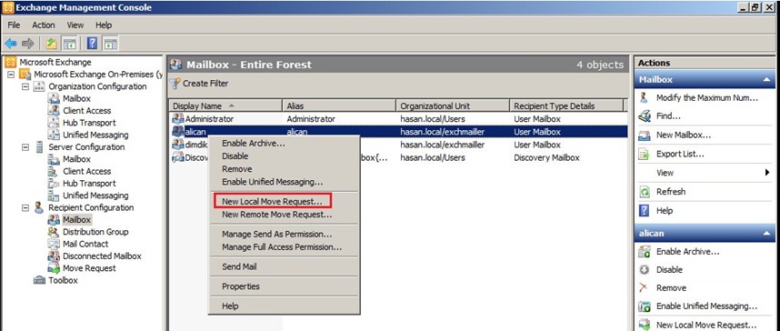Open the File menu
This screenshot has height=331, width=780.
[x=14, y=25]
